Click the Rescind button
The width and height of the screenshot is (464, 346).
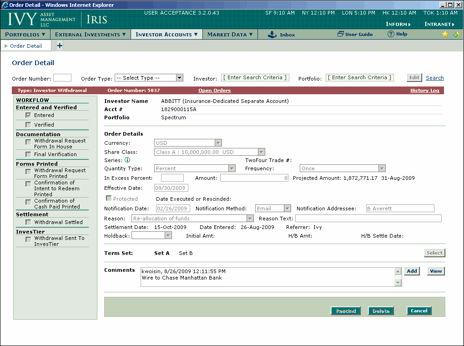click(x=346, y=311)
